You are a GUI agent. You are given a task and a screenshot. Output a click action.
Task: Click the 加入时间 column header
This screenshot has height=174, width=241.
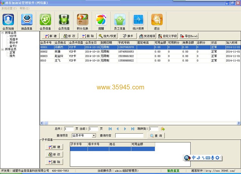click(x=233, y=43)
